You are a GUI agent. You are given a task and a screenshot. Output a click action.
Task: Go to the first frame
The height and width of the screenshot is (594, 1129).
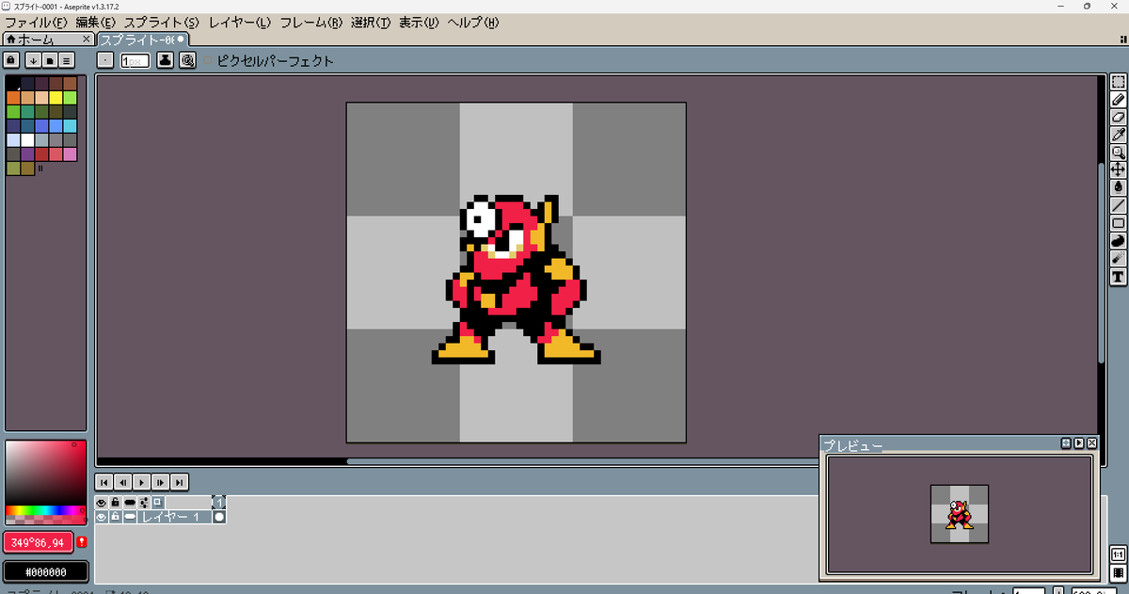(x=104, y=481)
